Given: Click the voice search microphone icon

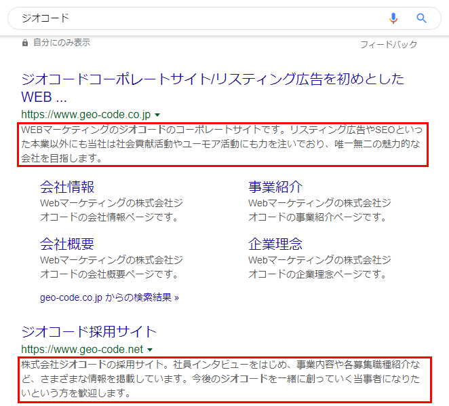Looking at the screenshot, I should point(393,18).
